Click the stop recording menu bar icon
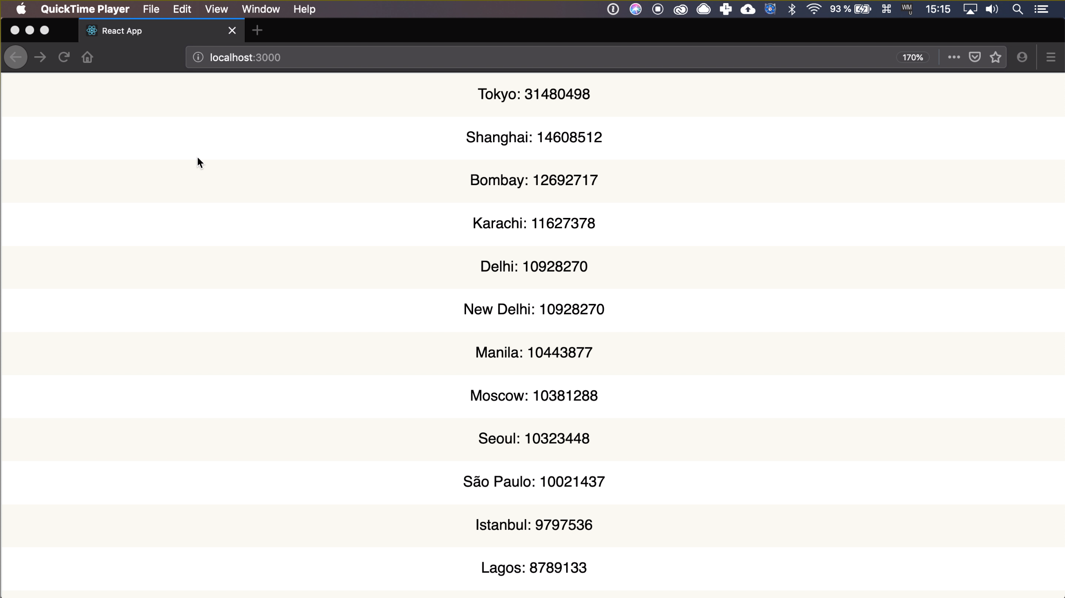The width and height of the screenshot is (1065, 598). [658, 9]
